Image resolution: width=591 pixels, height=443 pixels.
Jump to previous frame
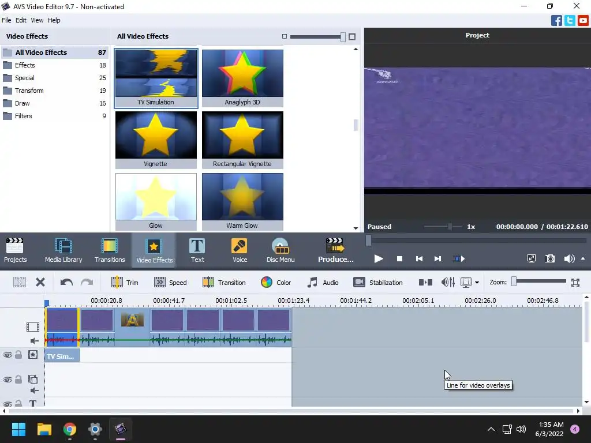[419, 259]
